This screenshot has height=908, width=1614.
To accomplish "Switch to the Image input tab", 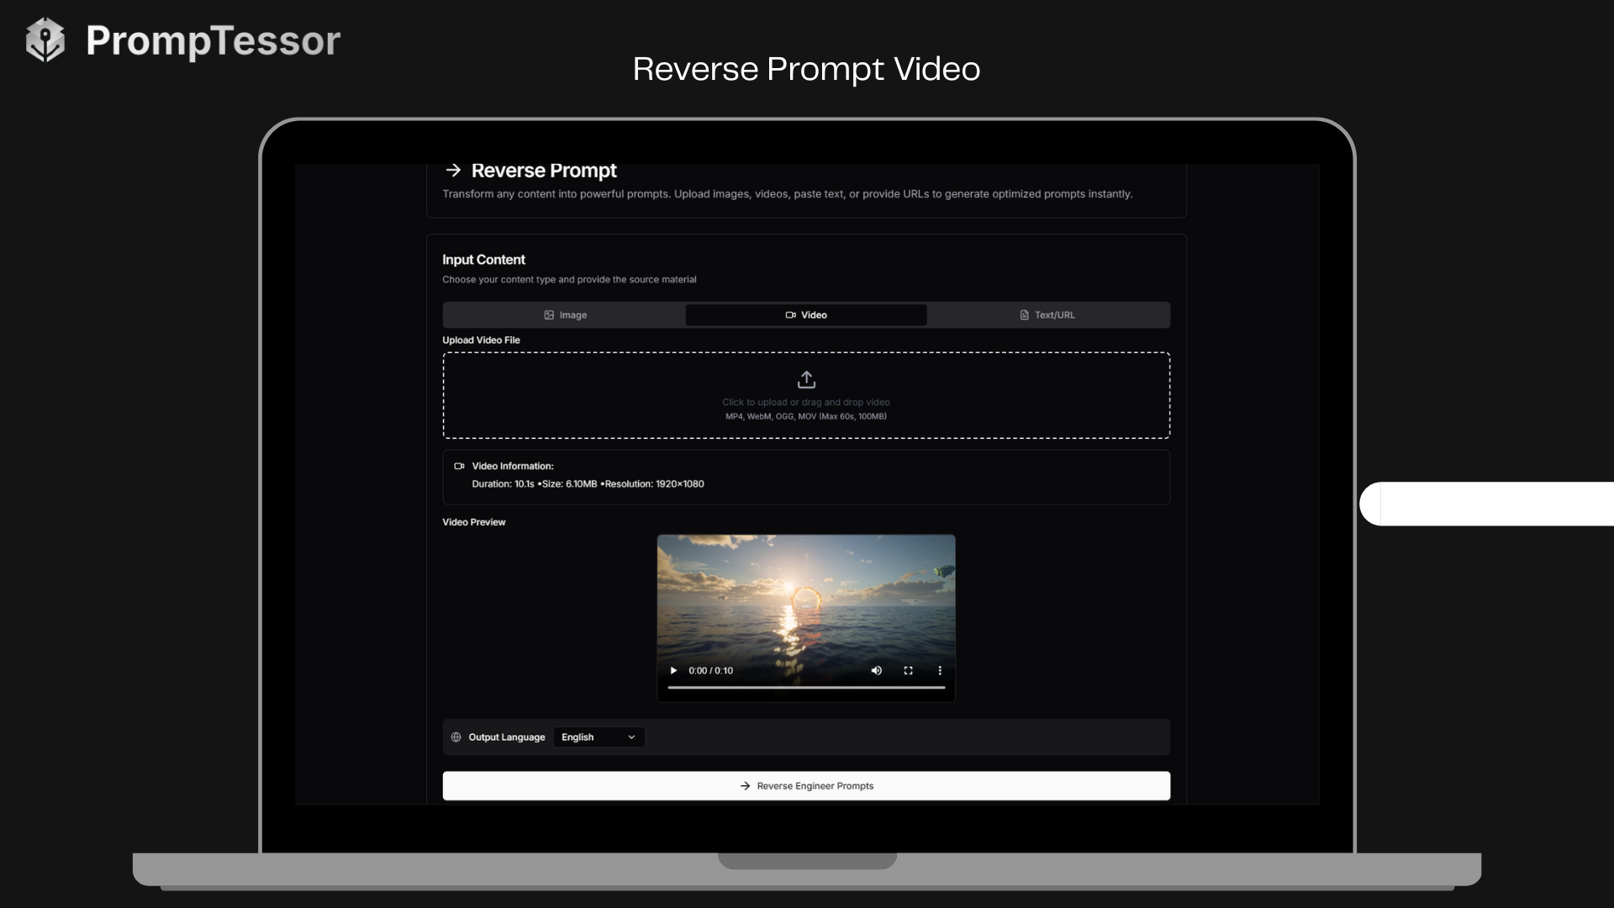I will pos(565,314).
